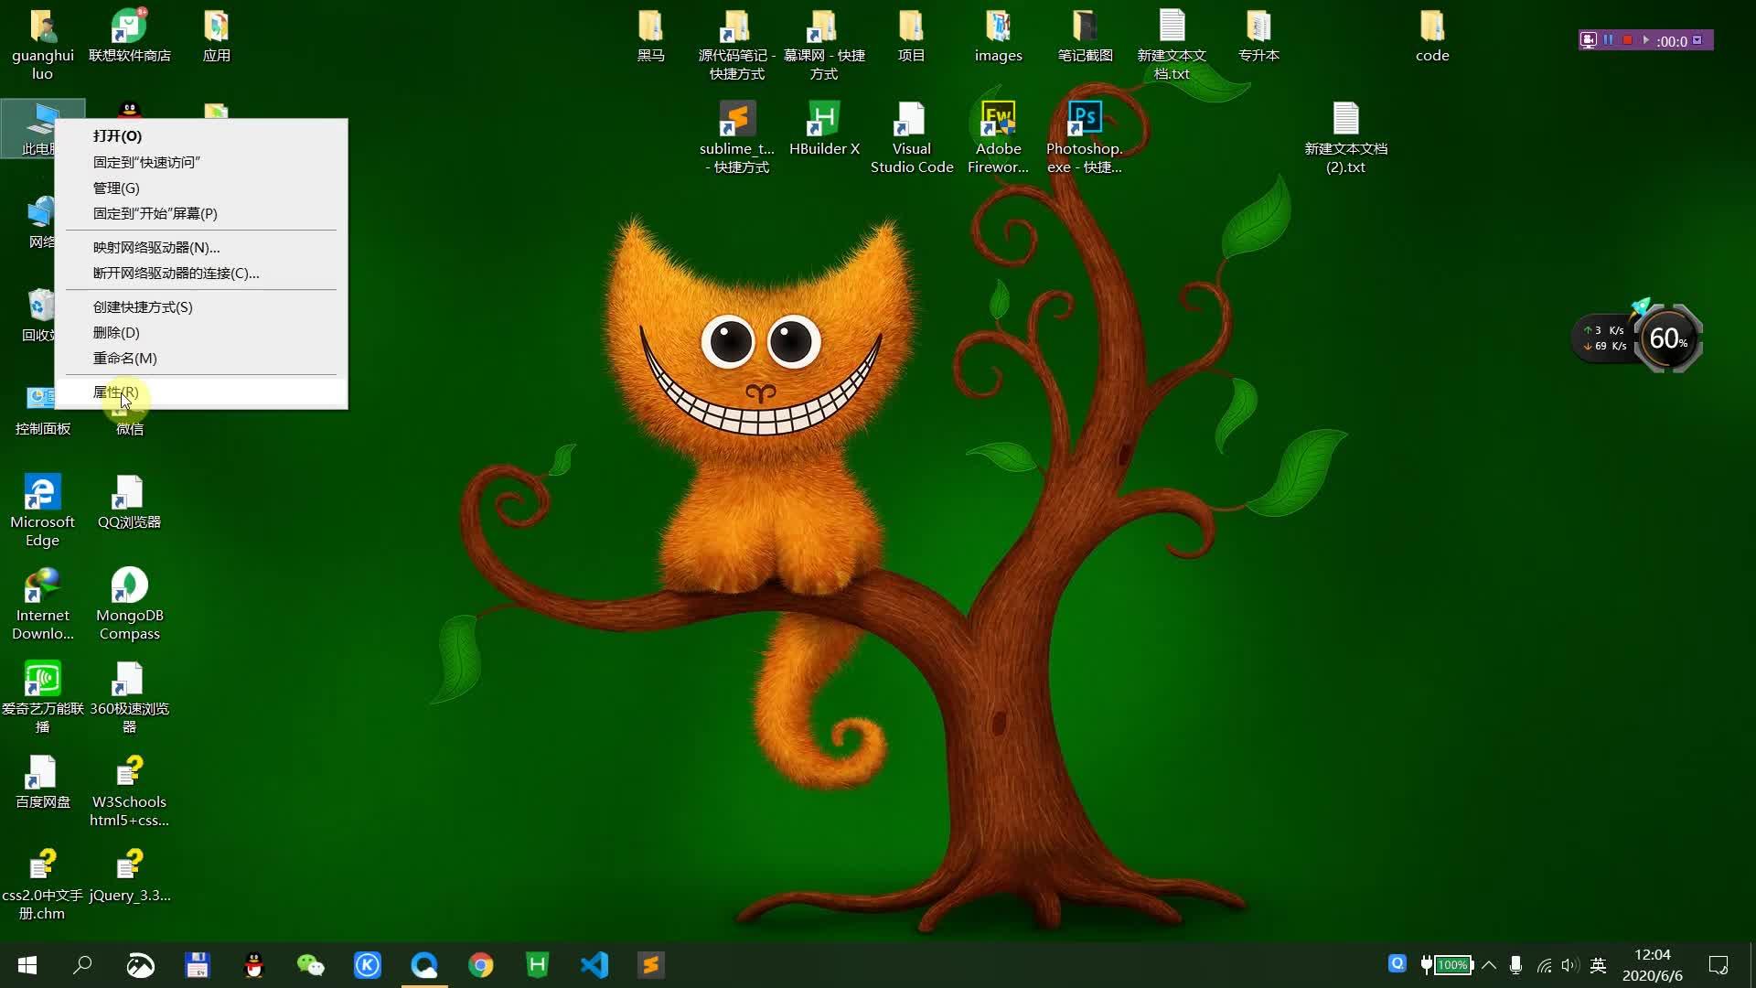Choose 固定到"快速访问" menu entry
1756x988 pixels.
click(201, 163)
